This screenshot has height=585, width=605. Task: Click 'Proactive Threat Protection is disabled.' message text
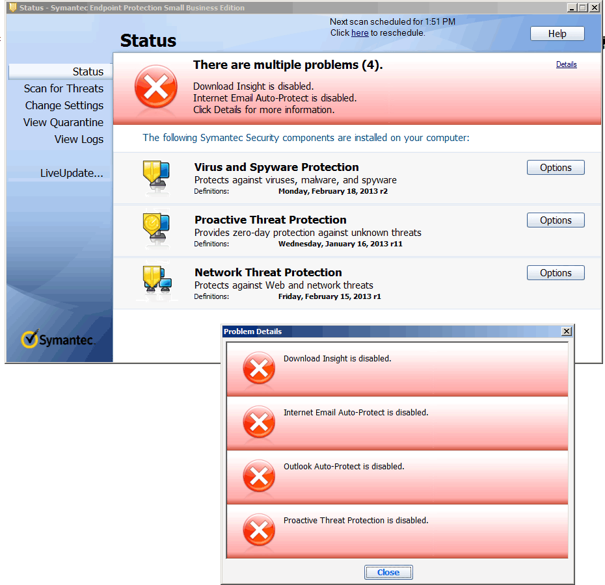pos(356,521)
